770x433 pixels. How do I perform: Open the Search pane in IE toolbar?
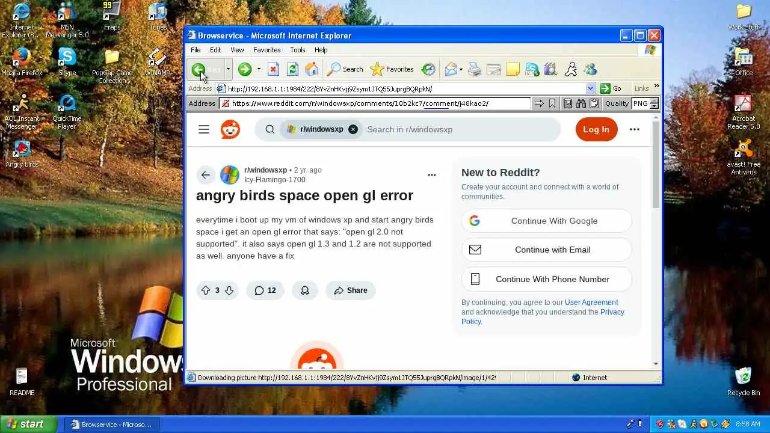coord(345,69)
